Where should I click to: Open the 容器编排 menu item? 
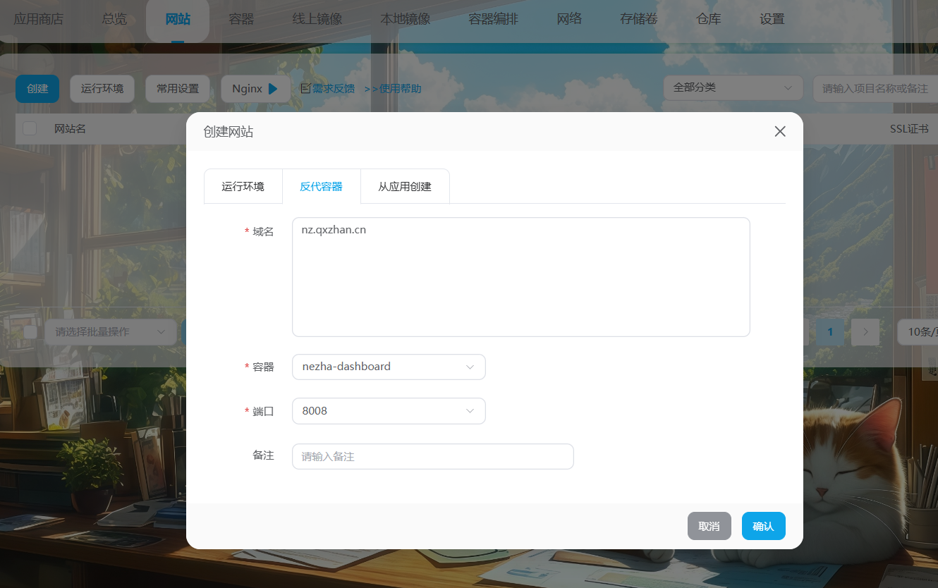493,19
